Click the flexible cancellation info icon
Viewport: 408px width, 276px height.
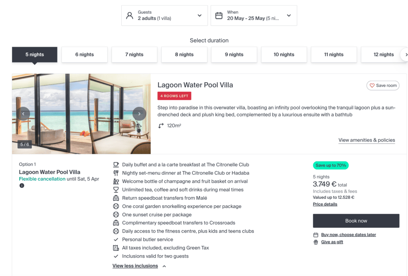22,185
